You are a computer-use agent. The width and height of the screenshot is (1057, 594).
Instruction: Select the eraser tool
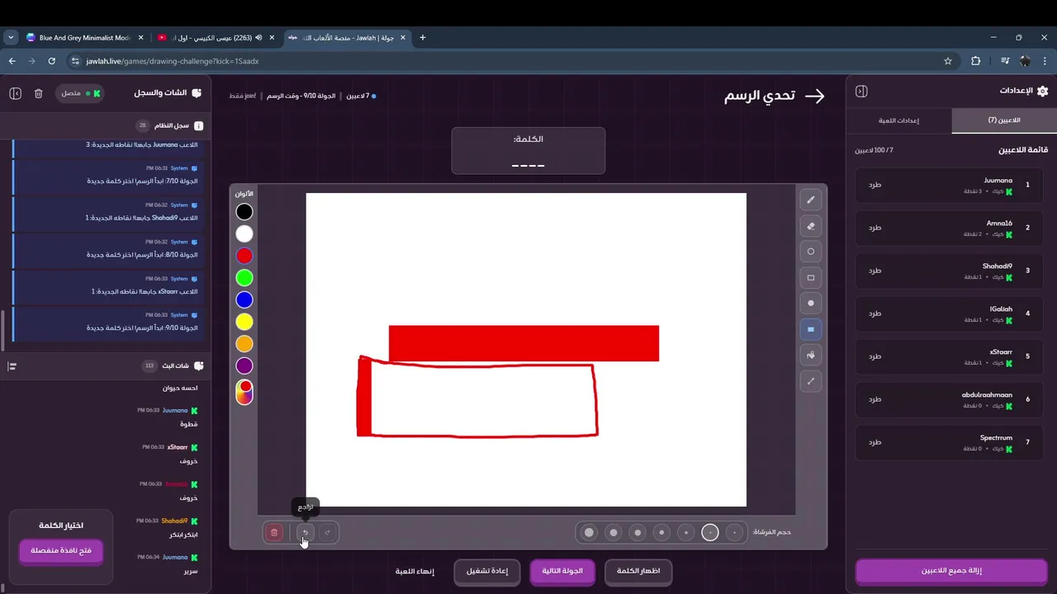tap(810, 225)
